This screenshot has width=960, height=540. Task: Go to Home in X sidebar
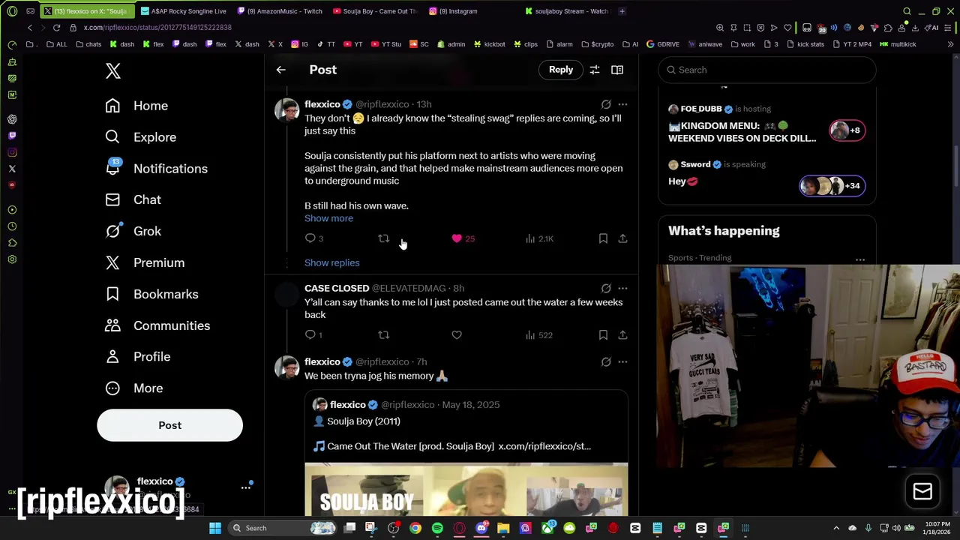136,106
